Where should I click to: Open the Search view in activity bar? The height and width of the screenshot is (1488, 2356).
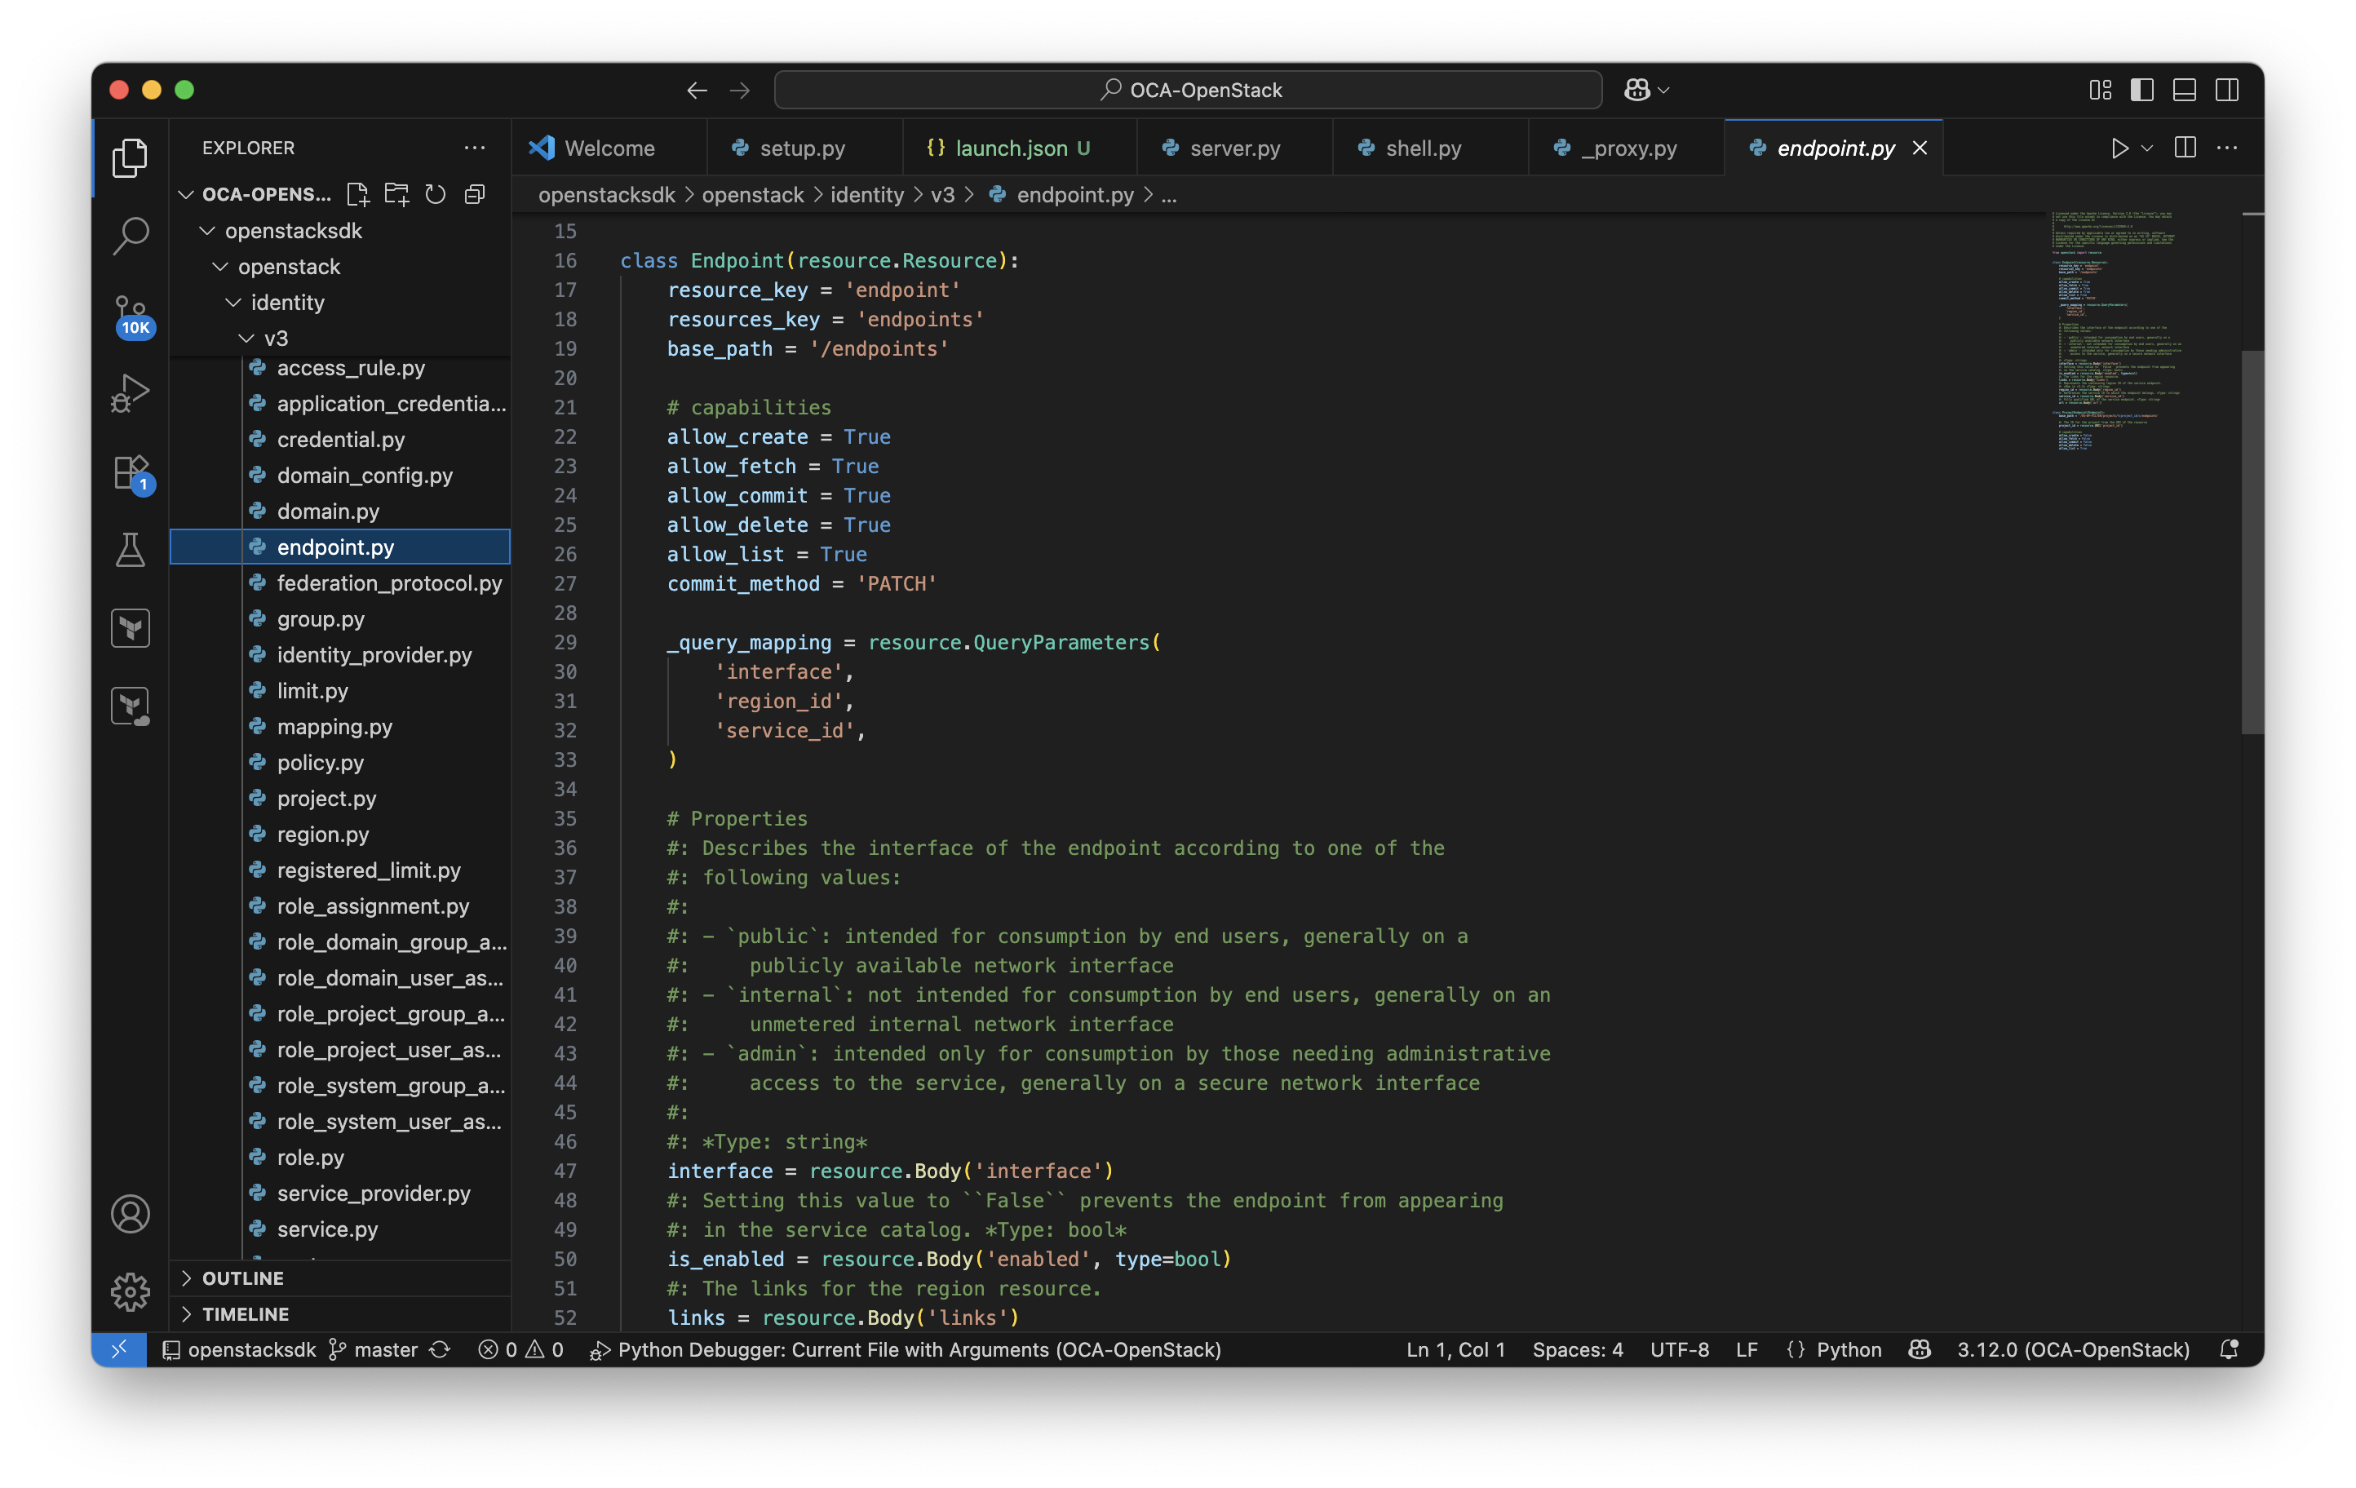131,236
